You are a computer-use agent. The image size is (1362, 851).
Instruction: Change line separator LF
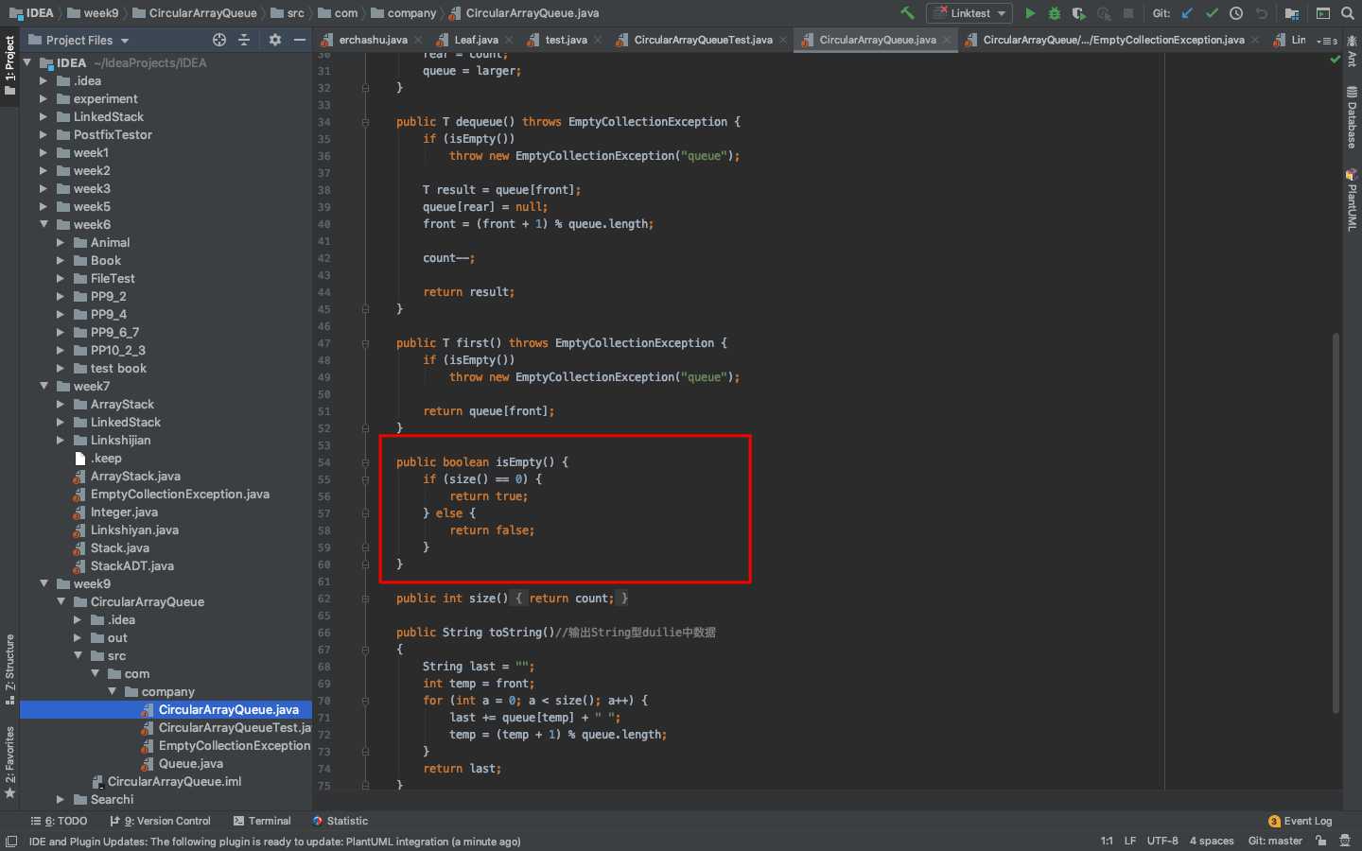pos(1130,841)
